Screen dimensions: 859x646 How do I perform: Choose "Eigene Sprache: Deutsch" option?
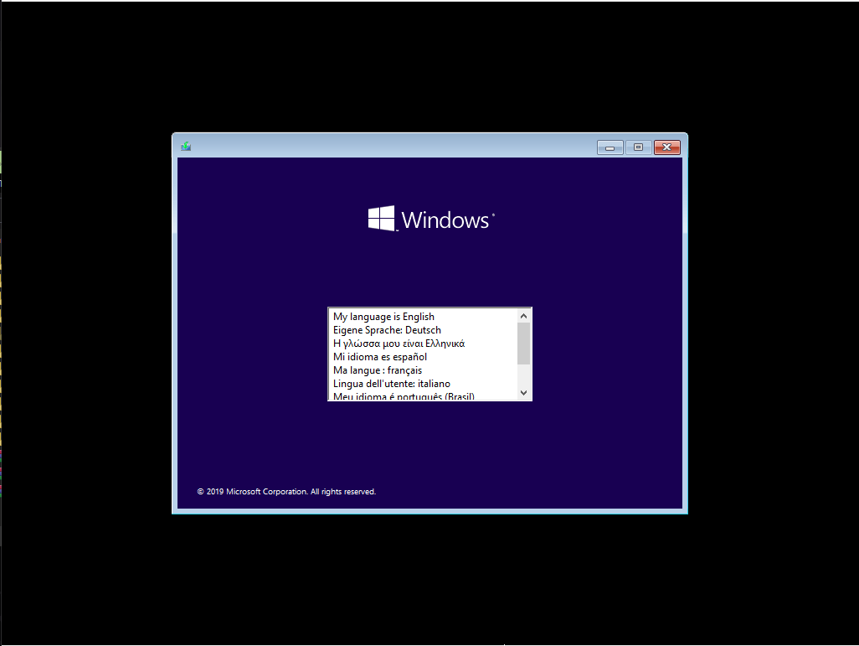pos(423,329)
